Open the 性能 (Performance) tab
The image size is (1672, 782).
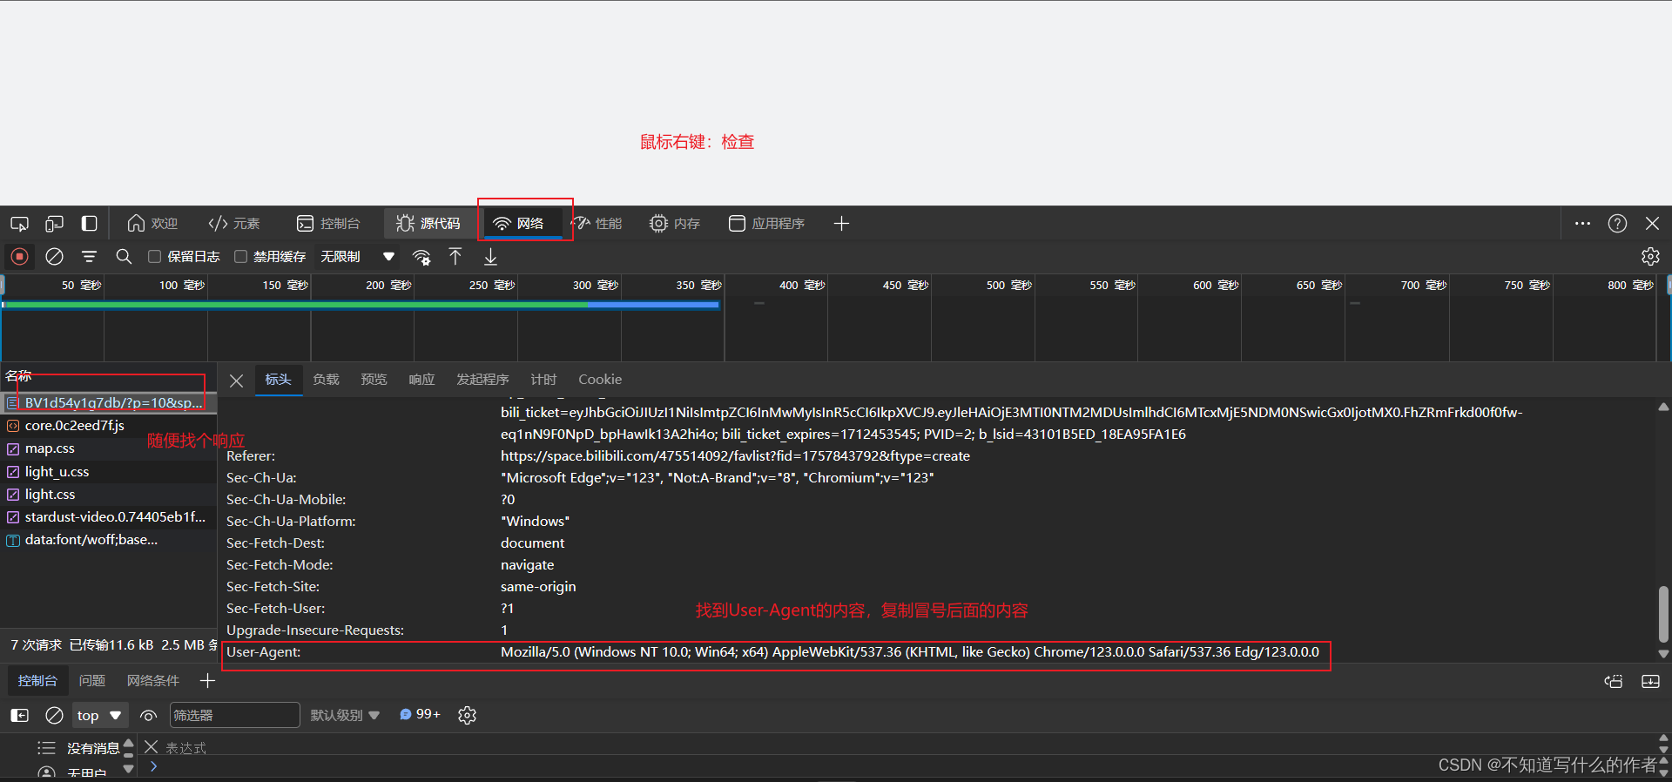click(x=597, y=224)
